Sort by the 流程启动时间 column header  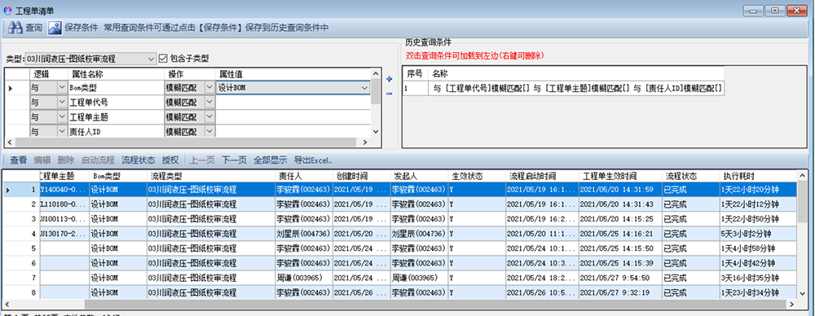(542, 176)
